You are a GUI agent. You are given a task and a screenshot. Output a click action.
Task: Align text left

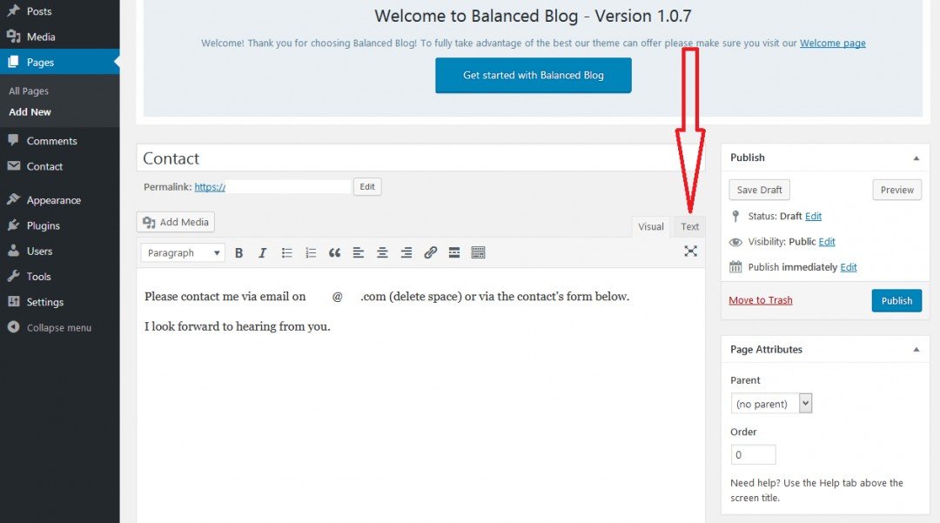coord(359,253)
